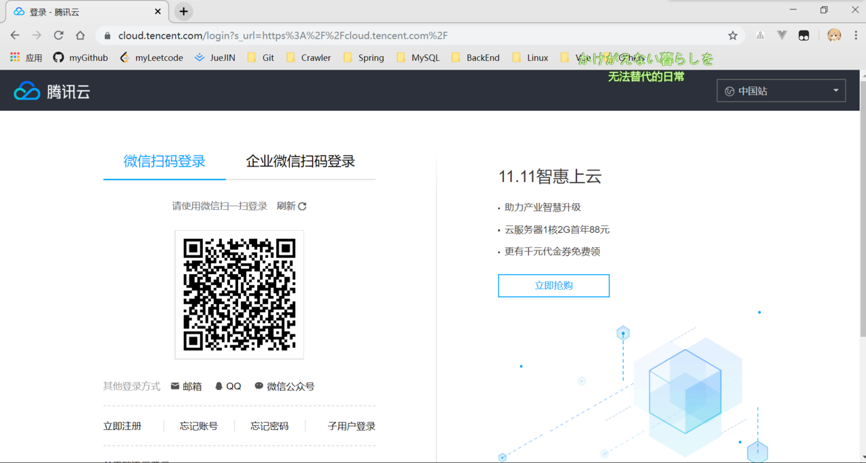Click 子用户登录 link
The height and width of the screenshot is (463, 866).
coord(352,426)
